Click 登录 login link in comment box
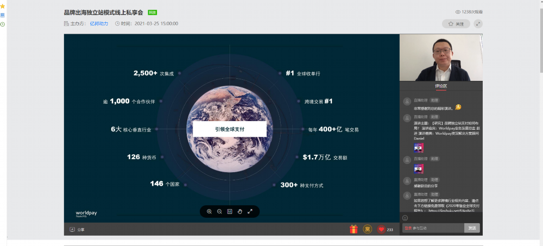This screenshot has height=246, width=543. click(x=408, y=228)
